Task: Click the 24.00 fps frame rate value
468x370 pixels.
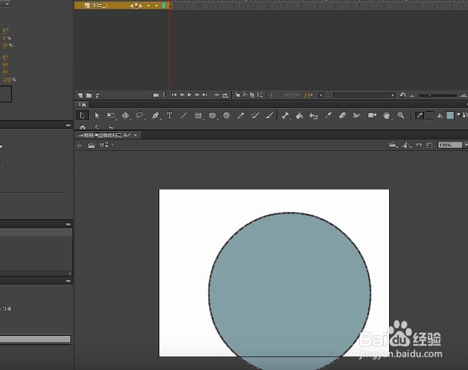Action: (x=291, y=95)
